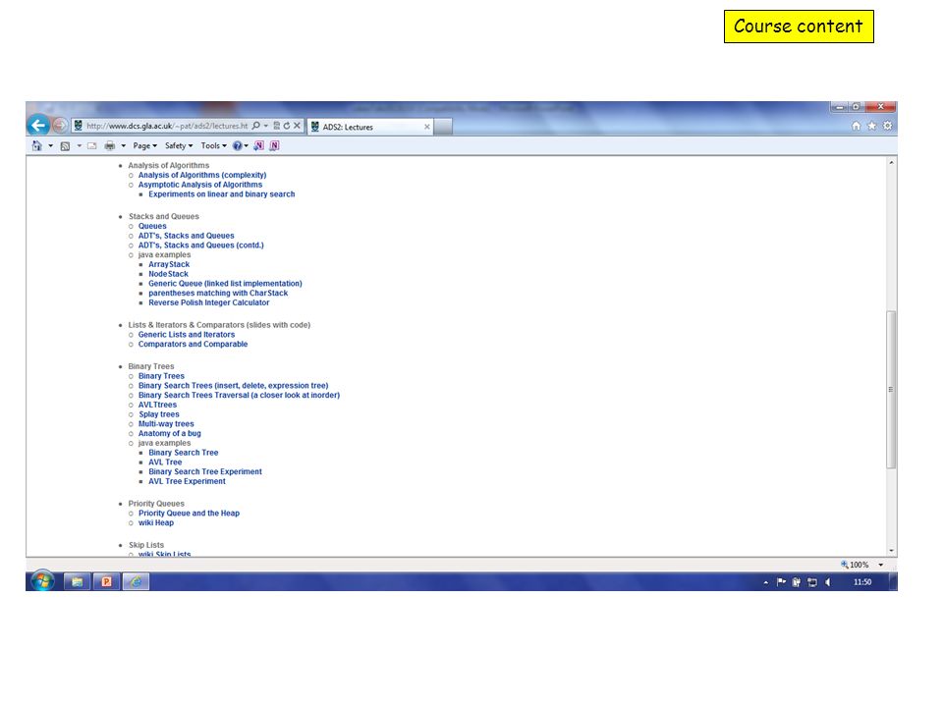Open the feeds dropdown arrow
This screenshot has width=943, height=707.
(79, 146)
